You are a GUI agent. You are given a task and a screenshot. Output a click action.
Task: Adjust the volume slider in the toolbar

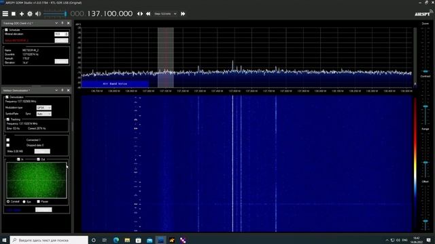tap(55, 14)
